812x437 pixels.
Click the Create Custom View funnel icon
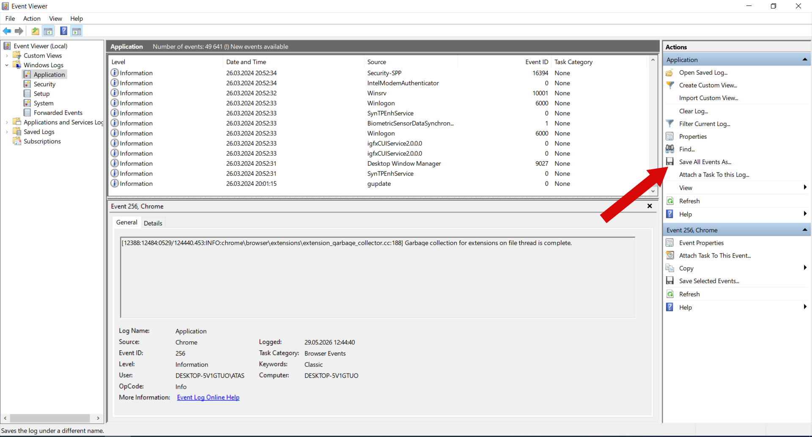coord(670,85)
